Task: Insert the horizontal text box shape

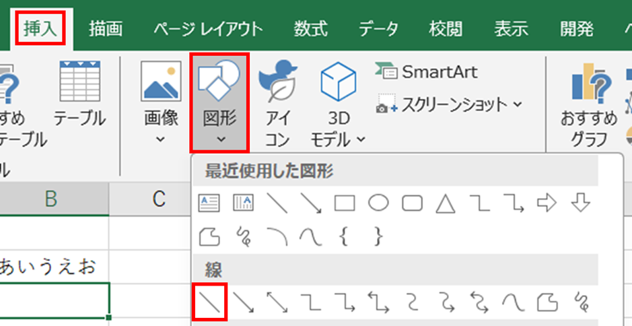Action: (x=209, y=203)
